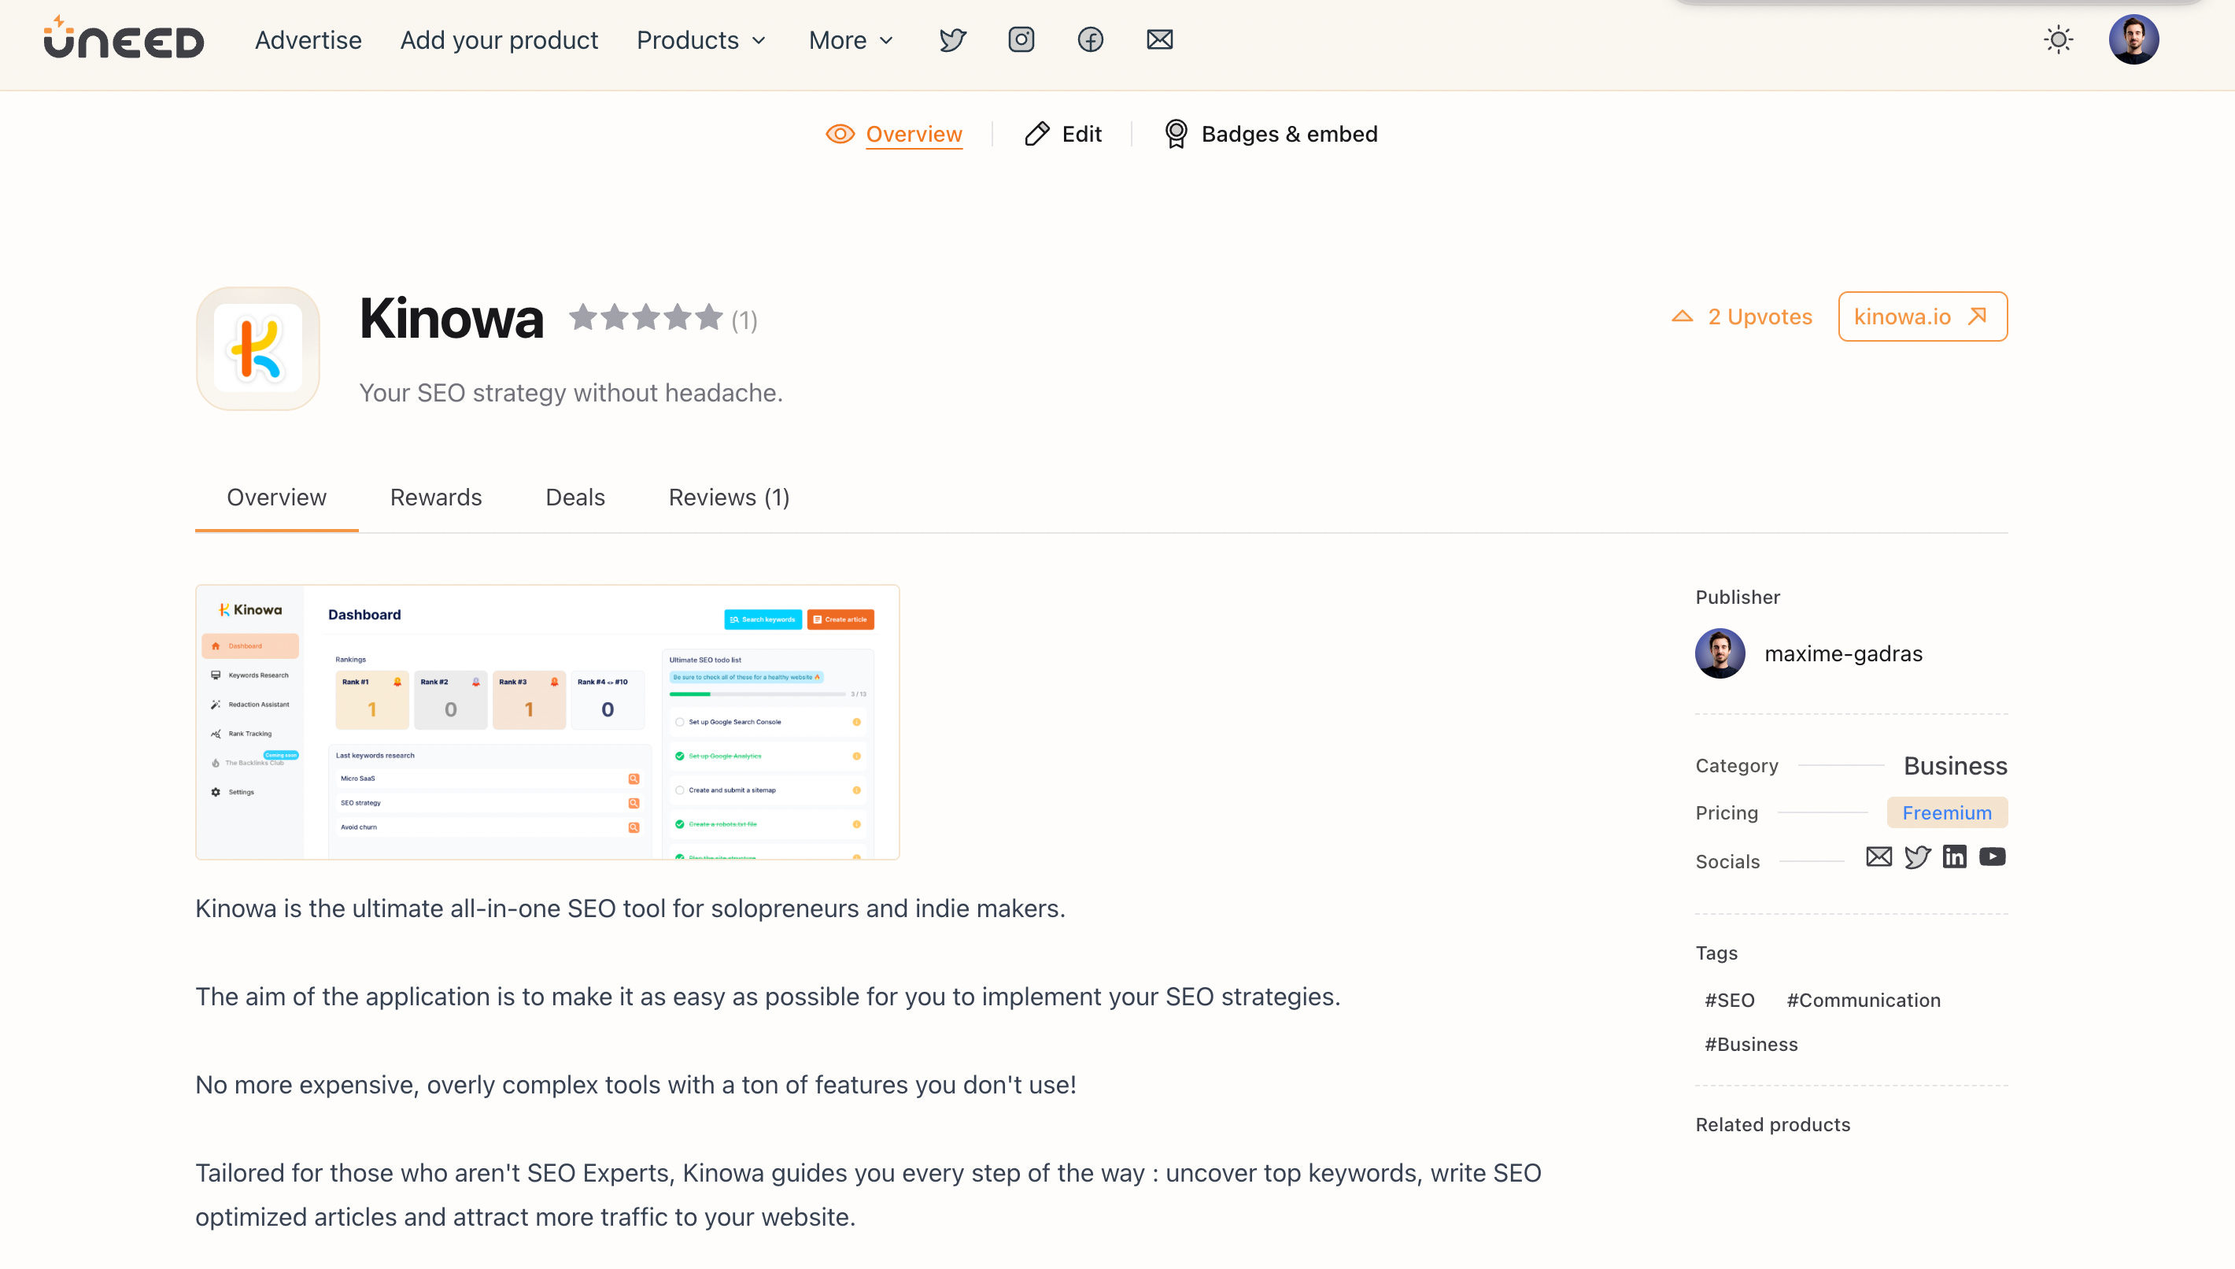Open Uneed's Facebook from header
The width and height of the screenshot is (2235, 1269).
[1091, 40]
